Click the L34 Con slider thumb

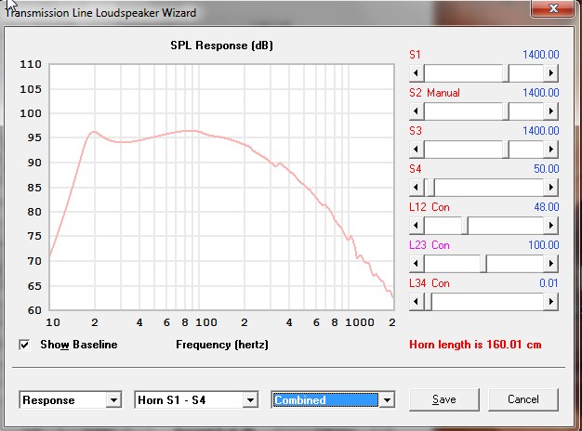coord(428,302)
